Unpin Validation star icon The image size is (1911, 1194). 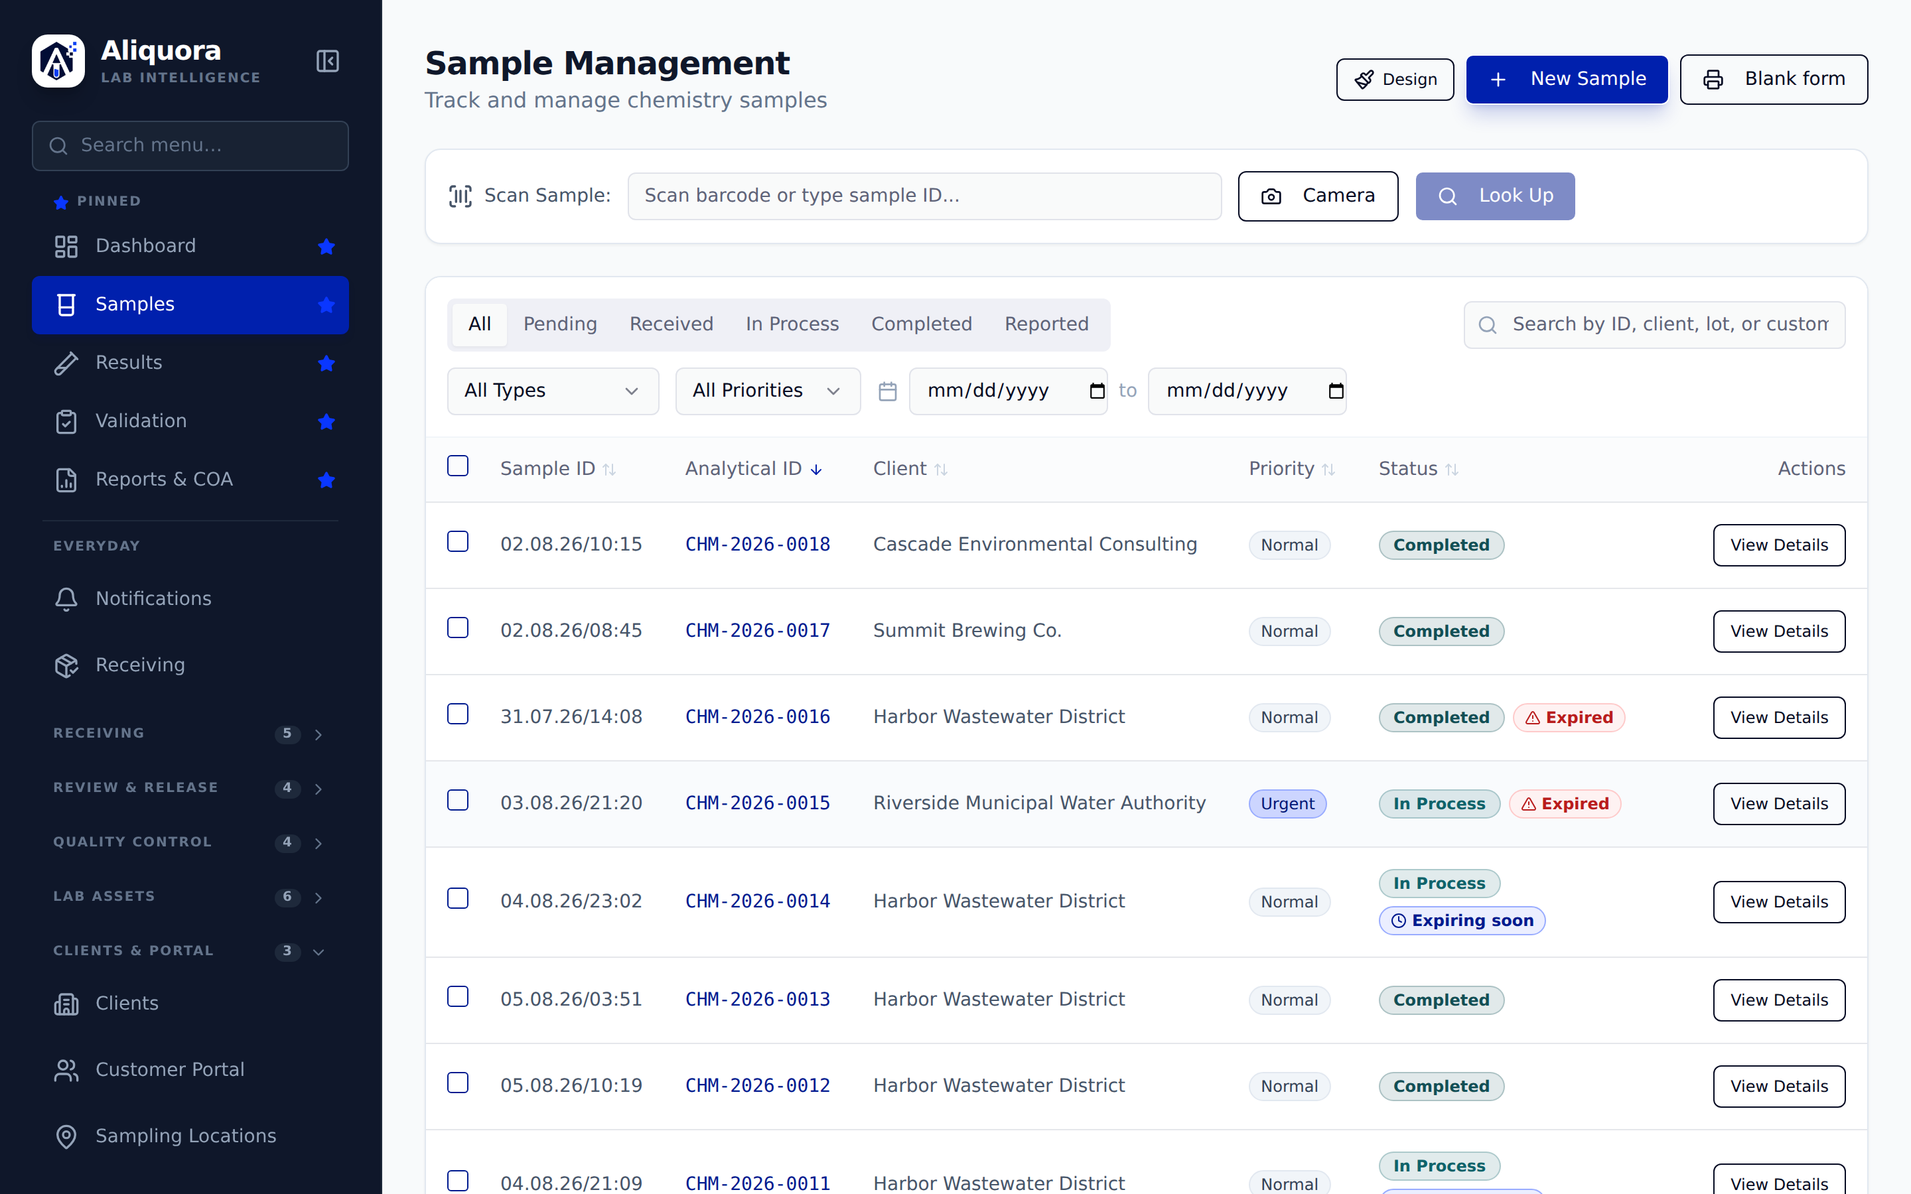326,422
